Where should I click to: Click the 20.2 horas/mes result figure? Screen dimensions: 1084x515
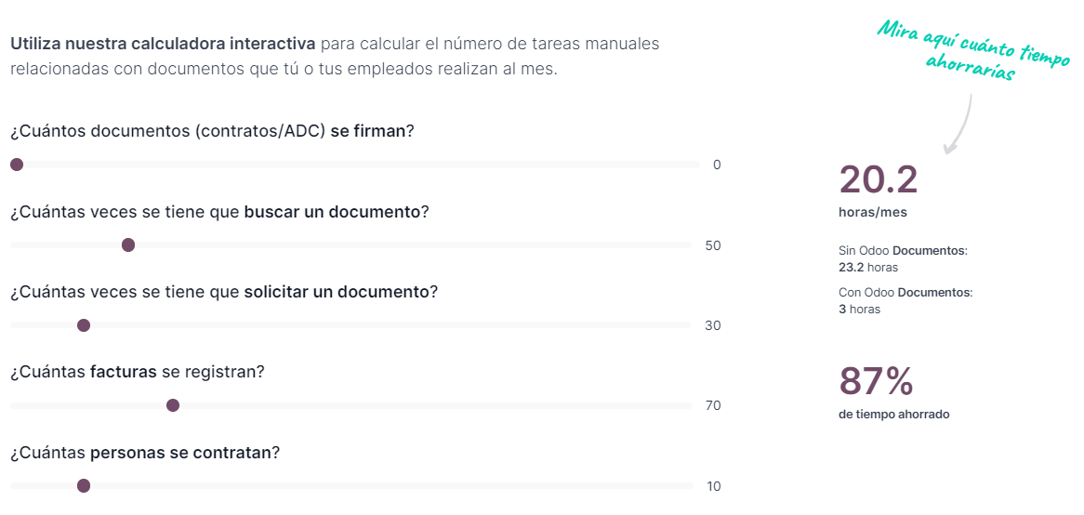878,180
